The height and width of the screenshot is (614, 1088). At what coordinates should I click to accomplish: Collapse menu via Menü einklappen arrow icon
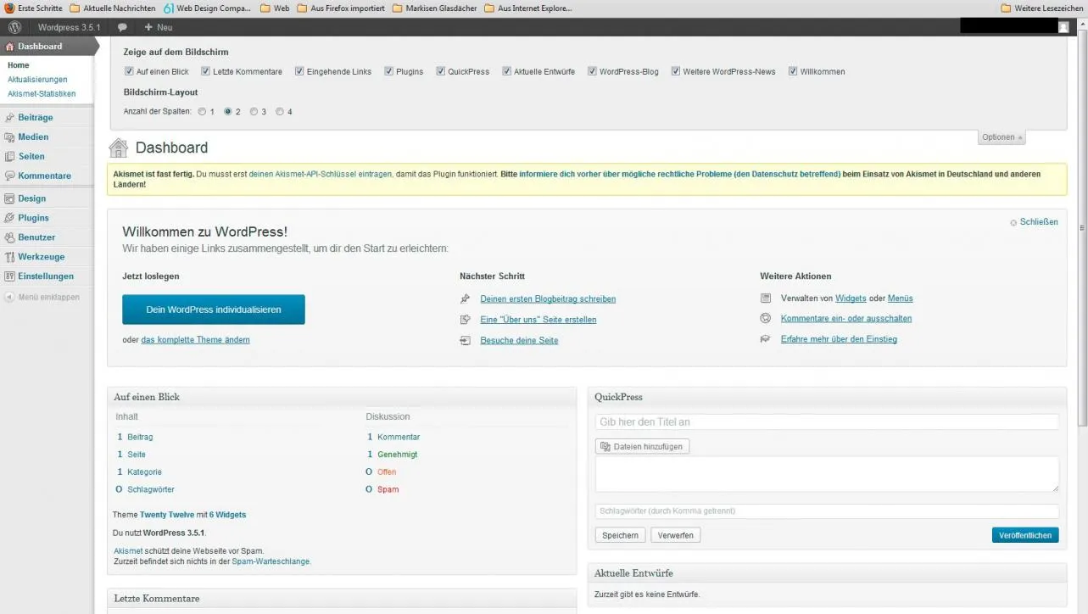(x=9, y=297)
